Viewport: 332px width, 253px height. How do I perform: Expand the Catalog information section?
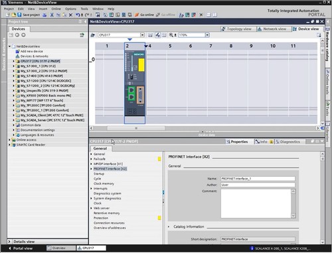169,227
